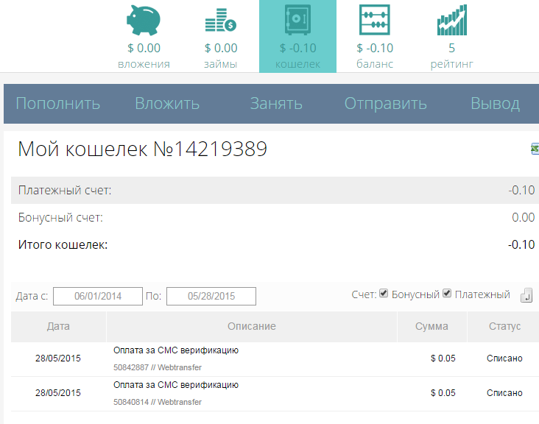Viewport: 539px width, 424px height.
Task: Click the 'вложения' label under $ 0.00
Action: pos(144,64)
